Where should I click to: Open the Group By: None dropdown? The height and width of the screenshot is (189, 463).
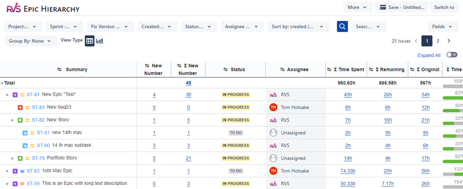31,41
